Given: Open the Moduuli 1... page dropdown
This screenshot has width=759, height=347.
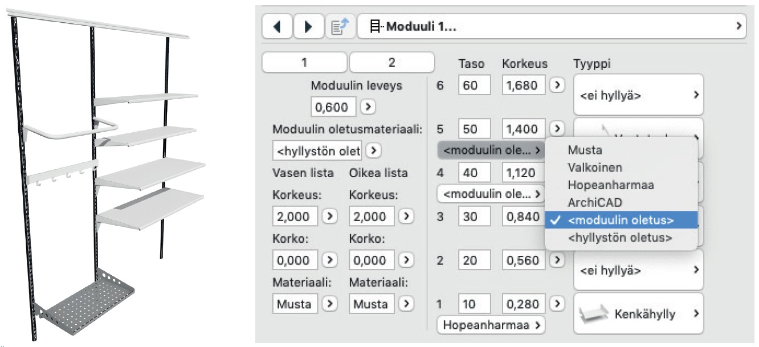Looking at the screenshot, I should pos(552,26).
